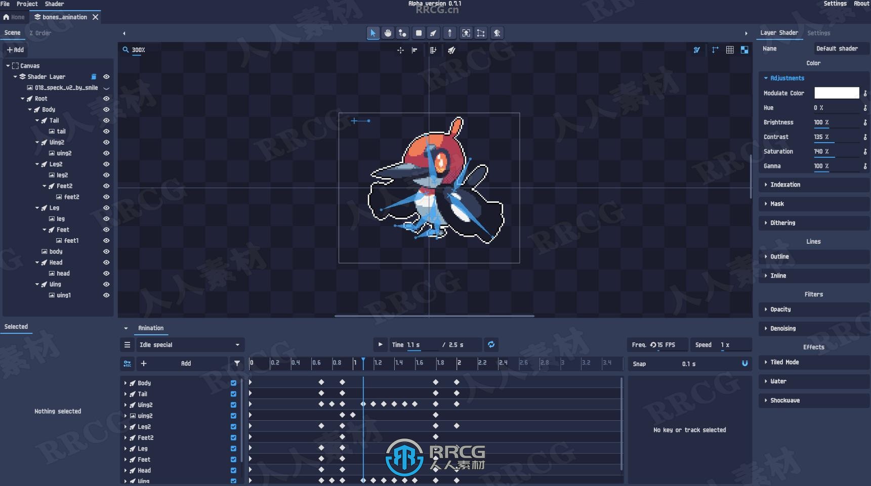Open the File menu
871x486 pixels.
pos(5,4)
